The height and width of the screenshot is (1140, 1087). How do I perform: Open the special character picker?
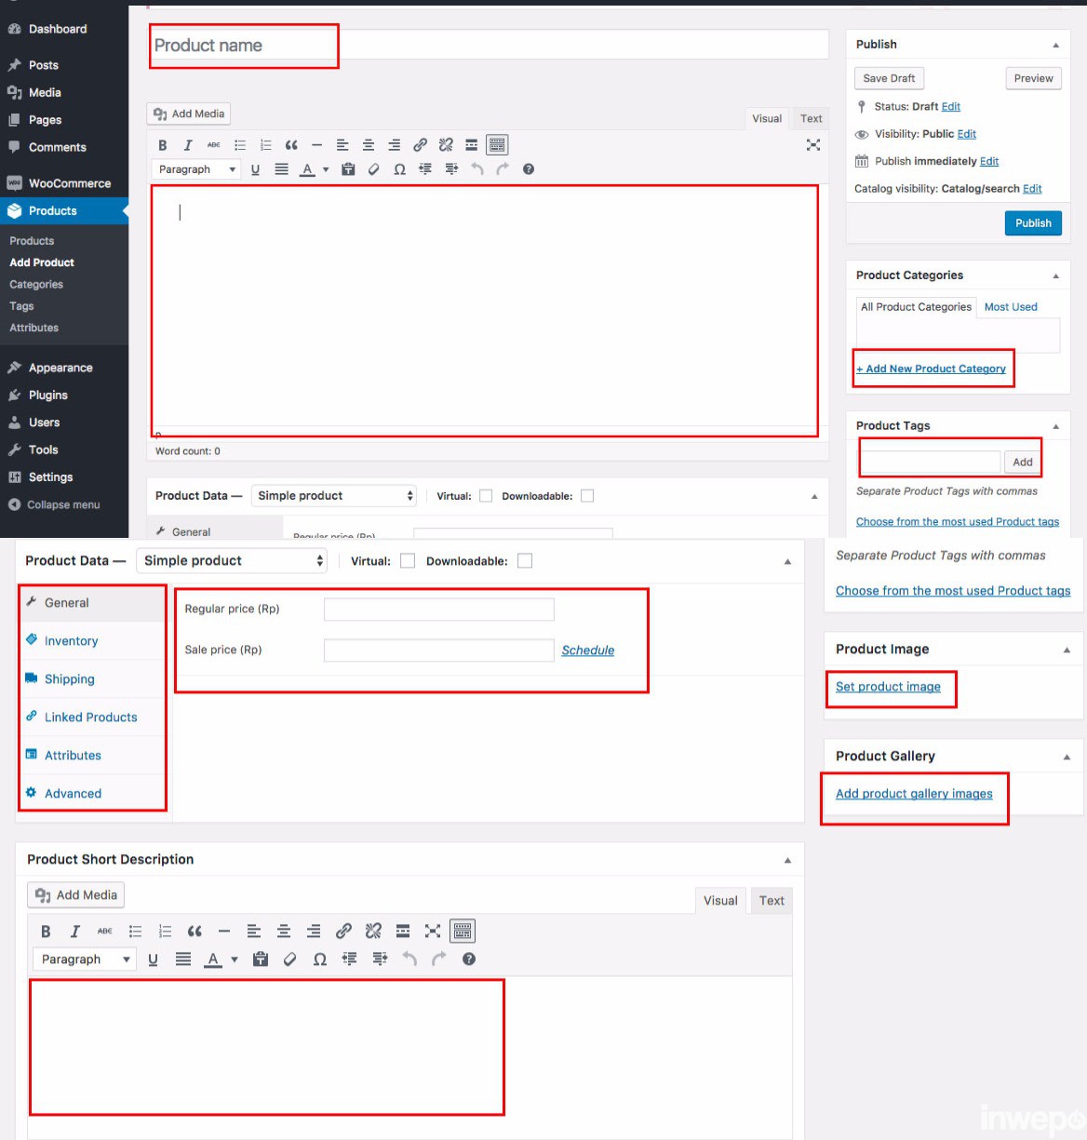point(399,169)
